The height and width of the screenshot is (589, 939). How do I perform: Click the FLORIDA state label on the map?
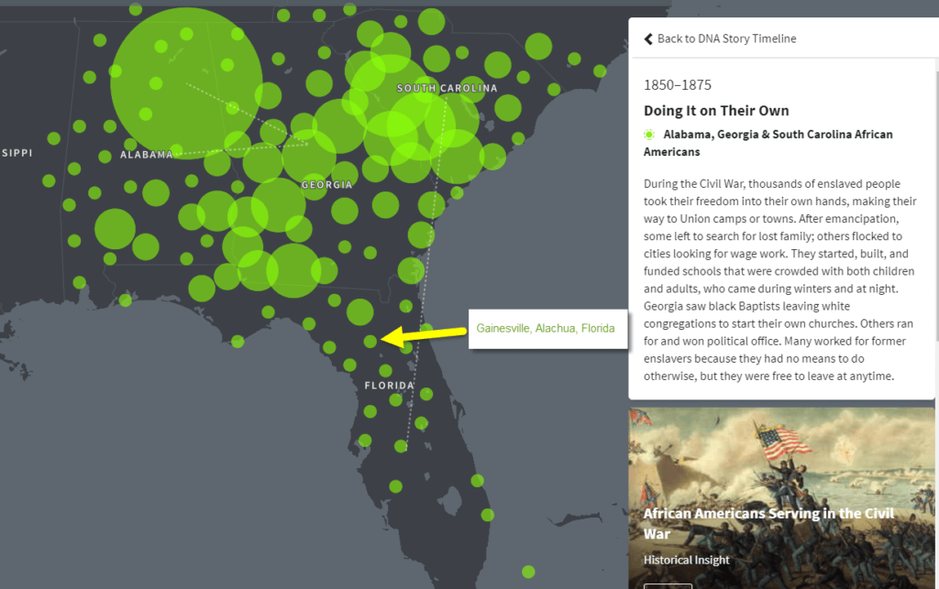point(389,386)
